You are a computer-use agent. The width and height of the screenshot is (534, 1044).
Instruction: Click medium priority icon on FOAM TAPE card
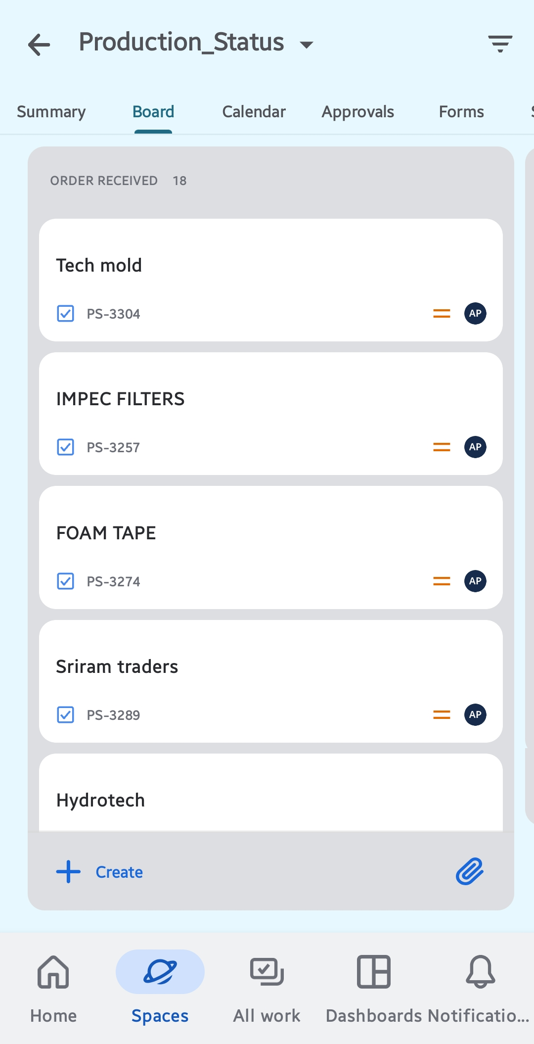tap(442, 581)
